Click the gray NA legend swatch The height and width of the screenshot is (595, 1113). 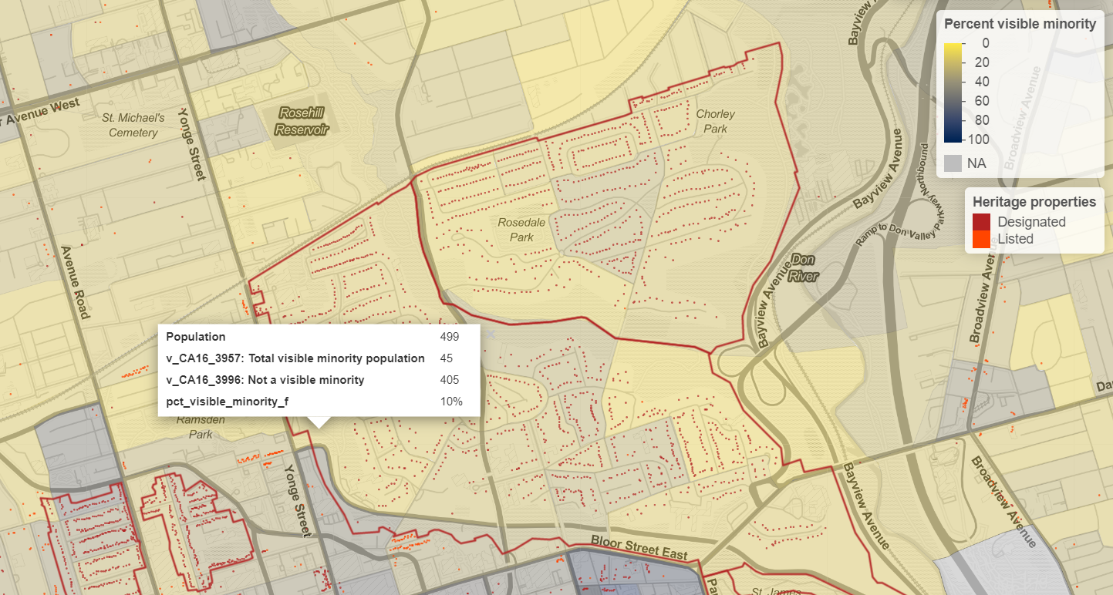coord(953,163)
